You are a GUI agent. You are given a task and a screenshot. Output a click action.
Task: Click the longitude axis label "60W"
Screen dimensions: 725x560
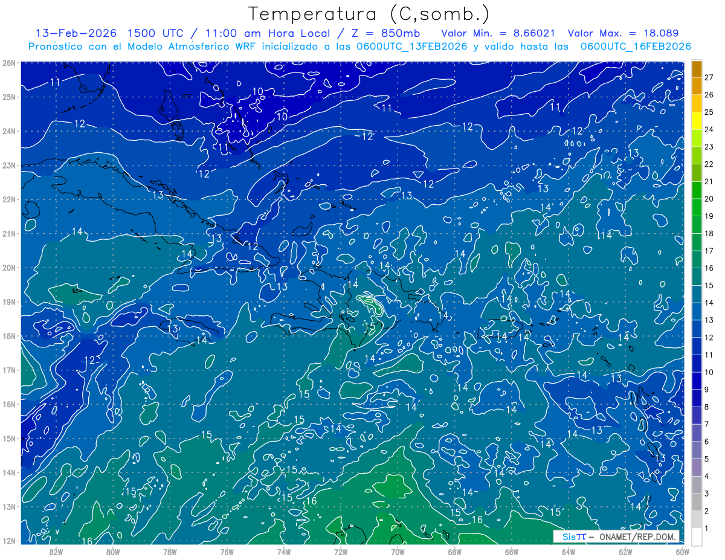click(x=682, y=552)
